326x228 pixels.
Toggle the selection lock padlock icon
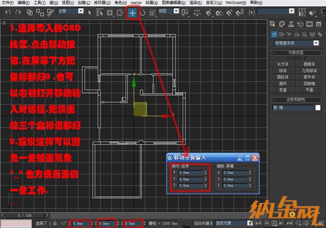(55, 223)
